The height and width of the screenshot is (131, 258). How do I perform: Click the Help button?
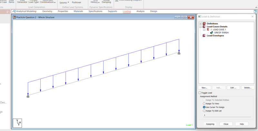coord(242,124)
